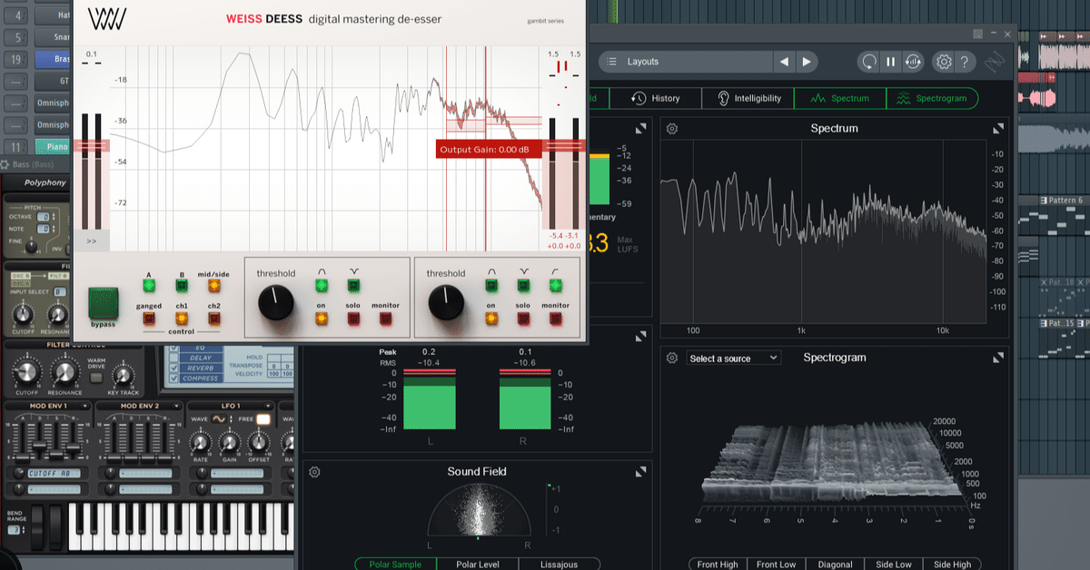1090x570 pixels.
Task: Expand the Weiss meter panel arrows
Action: [92, 241]
